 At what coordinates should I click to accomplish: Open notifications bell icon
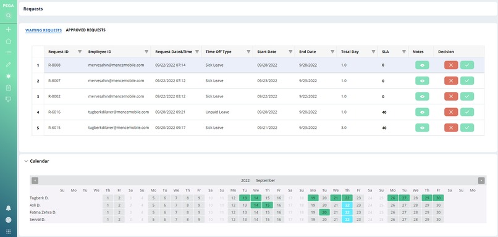point(9,208)
